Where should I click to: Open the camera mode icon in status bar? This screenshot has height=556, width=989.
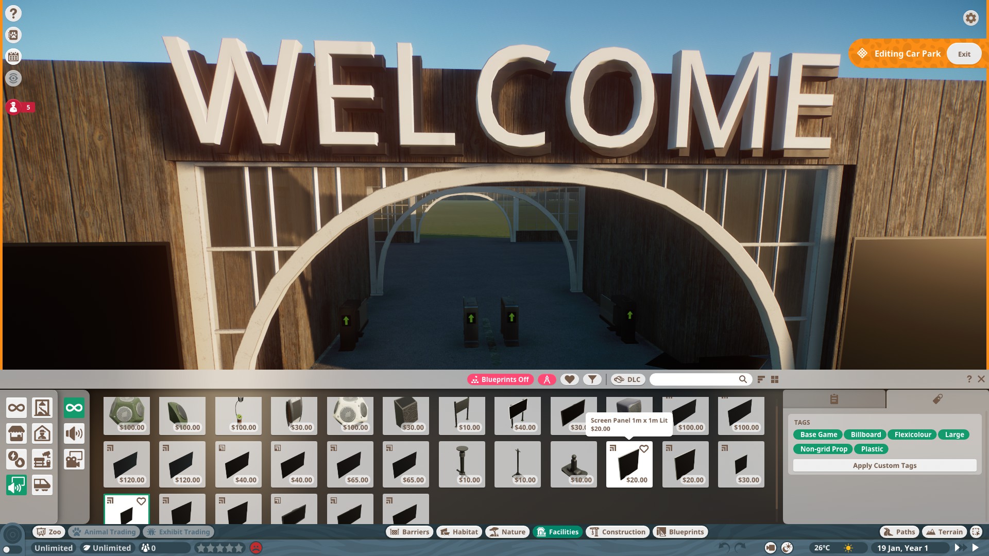click(x=771, y=548)
